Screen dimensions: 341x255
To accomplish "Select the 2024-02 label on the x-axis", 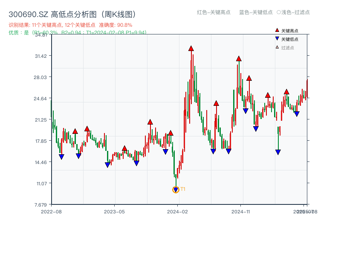I will tap(178, 211).
